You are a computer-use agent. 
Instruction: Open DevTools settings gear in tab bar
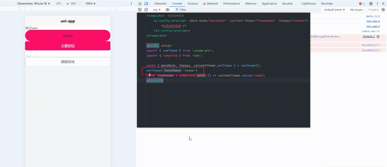[x=371, y=4]
